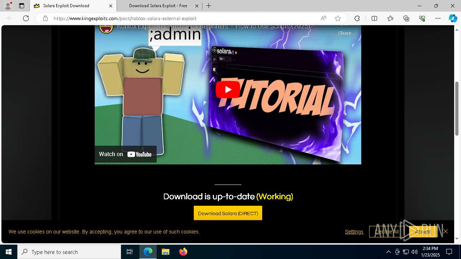The width and height of the screenshot is (461, 259).
Task: Refresh the current page
Action: pos(26,18)
